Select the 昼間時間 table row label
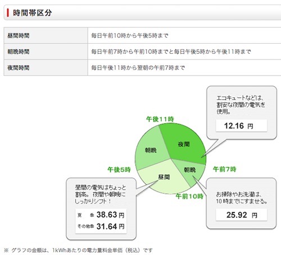This screenshot has width=281, height=255. pyautogui.click(x=19, y=35)
